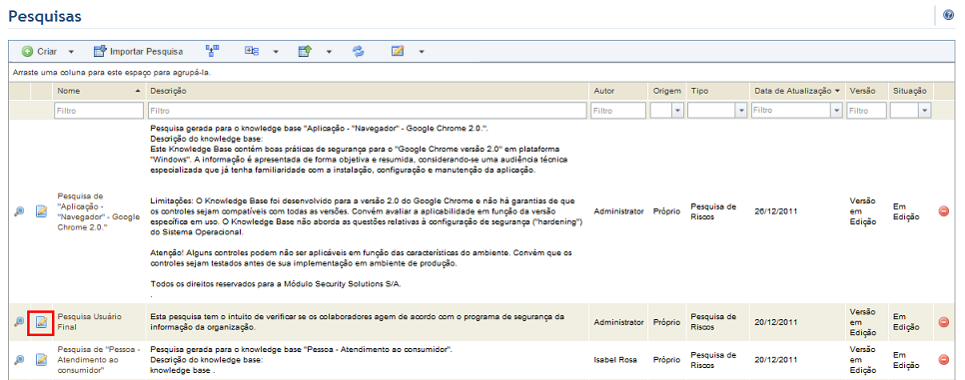The image size is (965, 380).
Task: View details of Pesquisa Usuário Final
Action: pyautogui.click(x=19, y=321)
